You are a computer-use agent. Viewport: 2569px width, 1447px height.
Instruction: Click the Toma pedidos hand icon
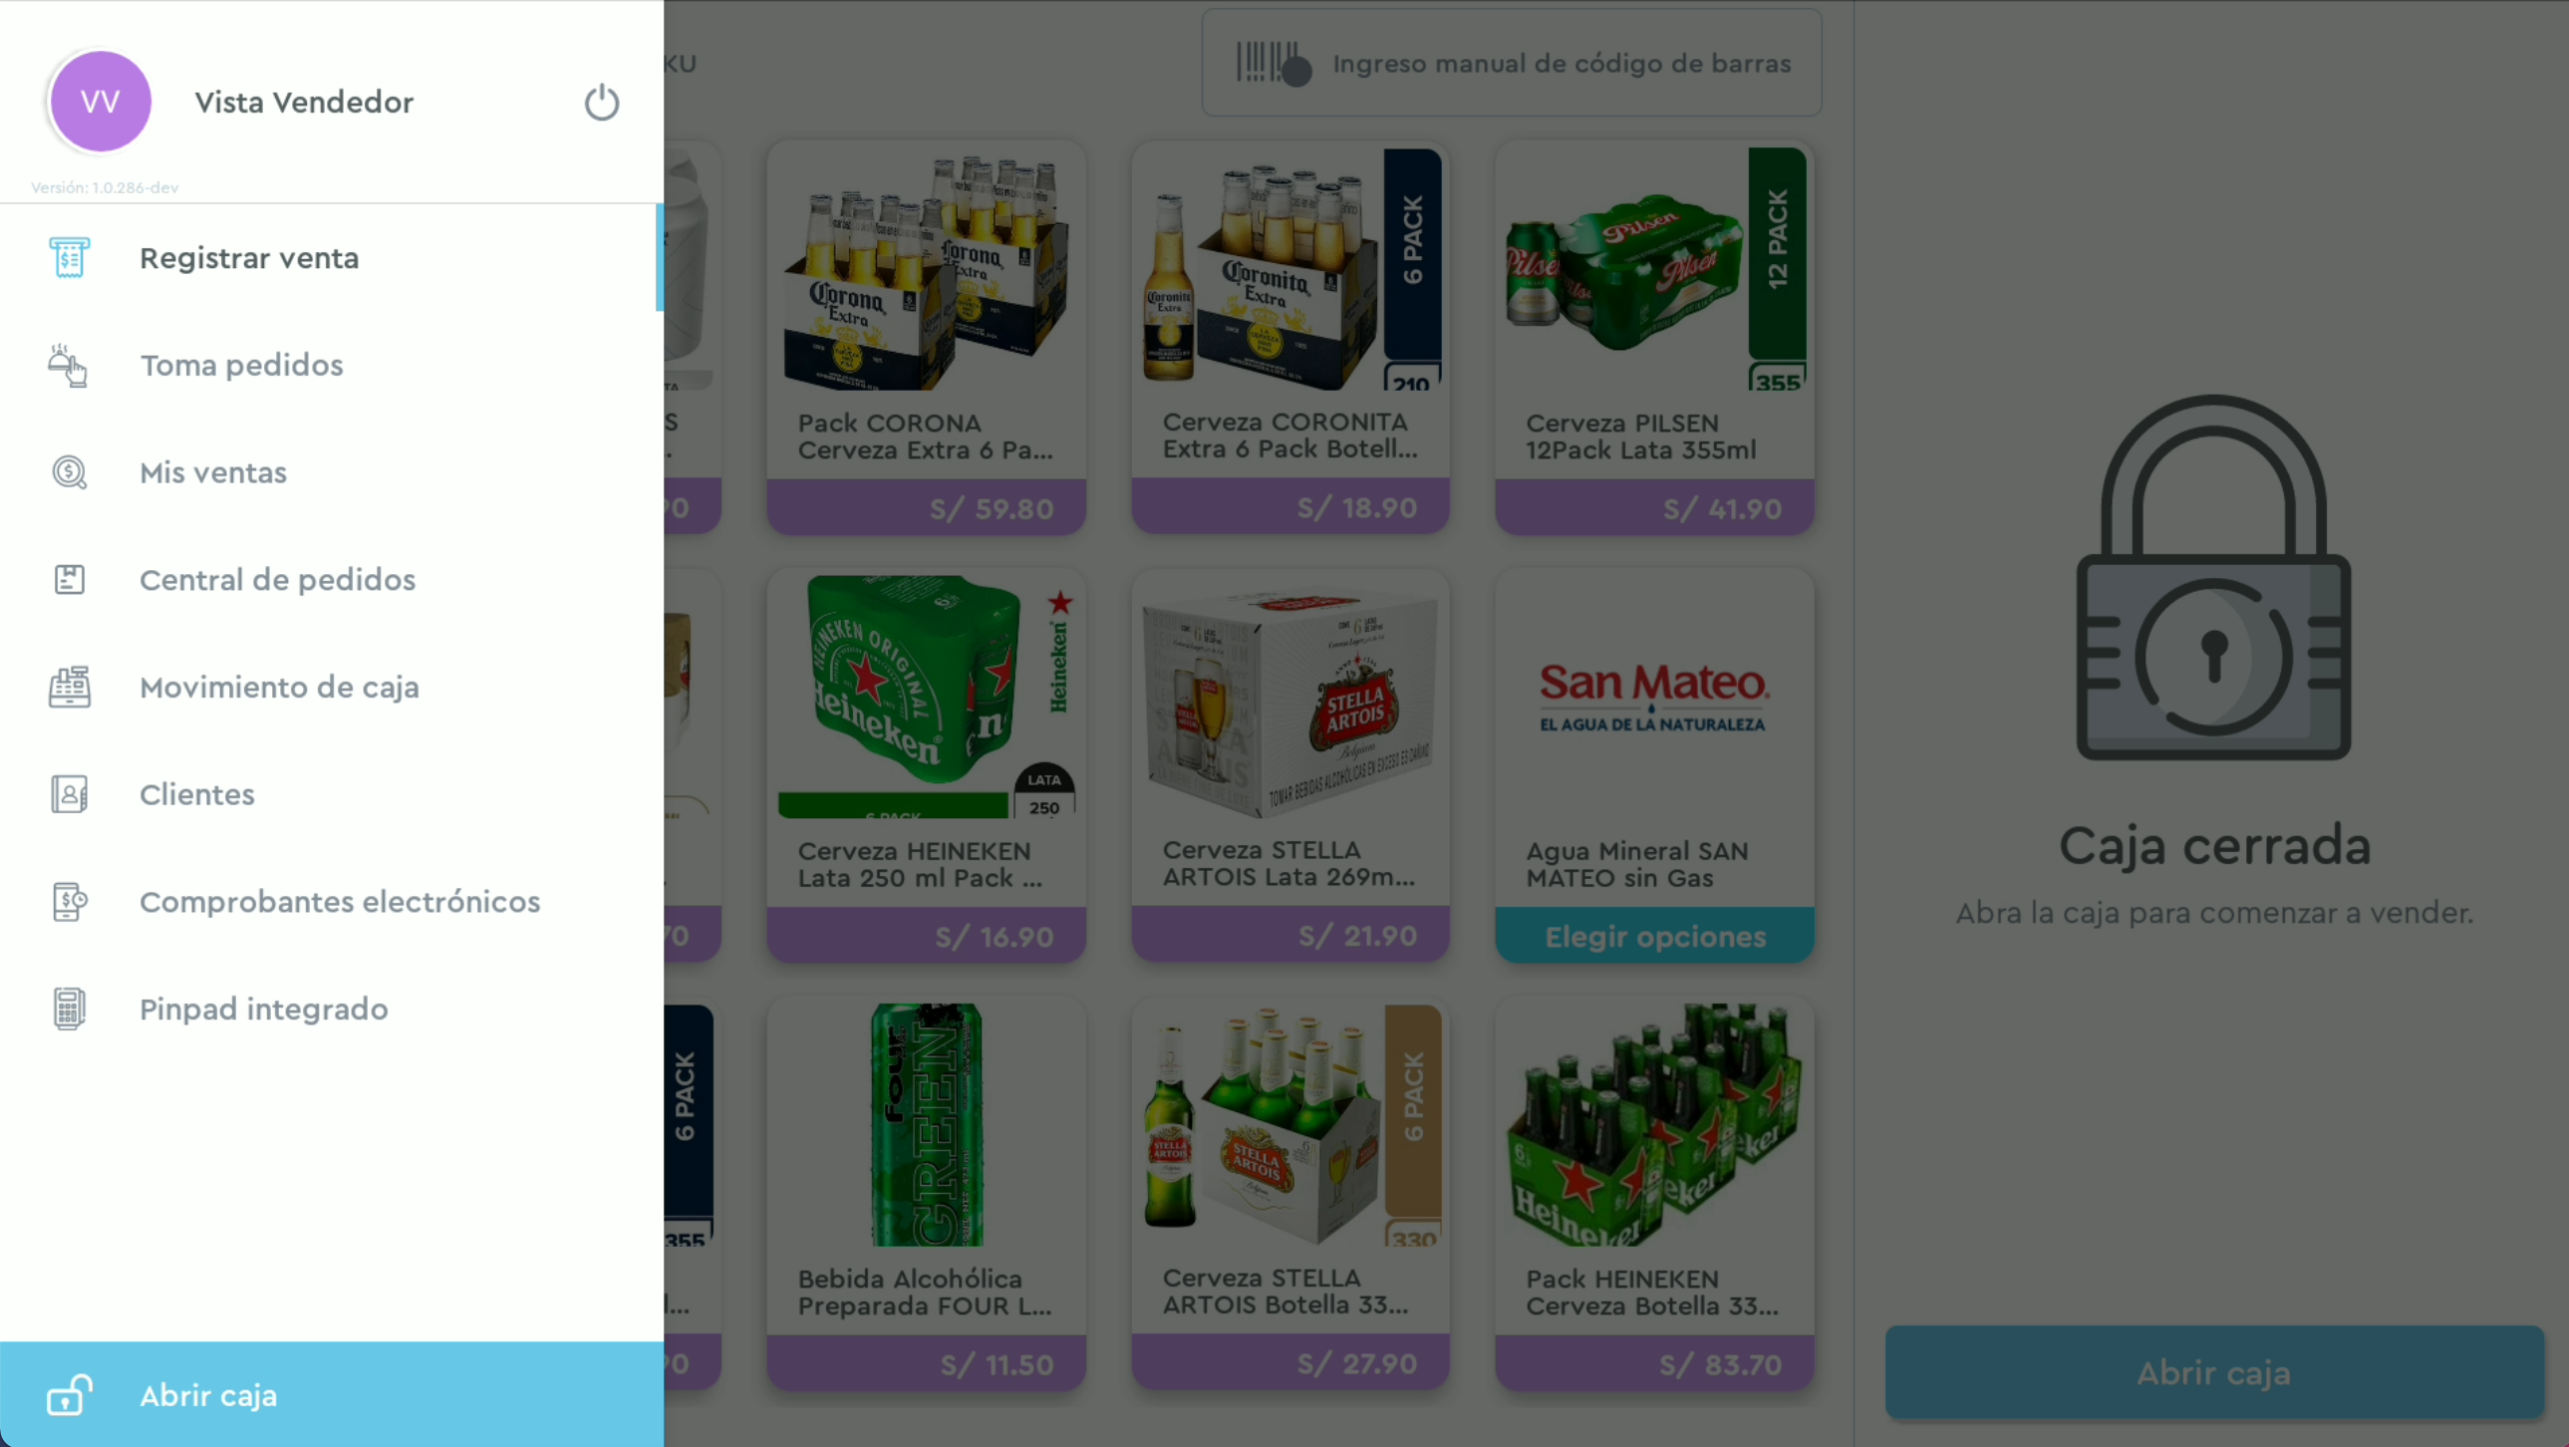coord(69,365)
